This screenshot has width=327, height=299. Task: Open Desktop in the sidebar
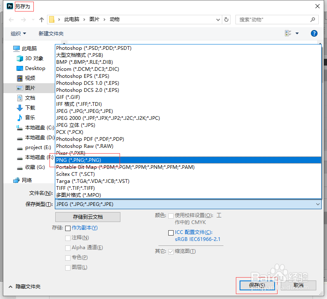click(x=31, y=68)
